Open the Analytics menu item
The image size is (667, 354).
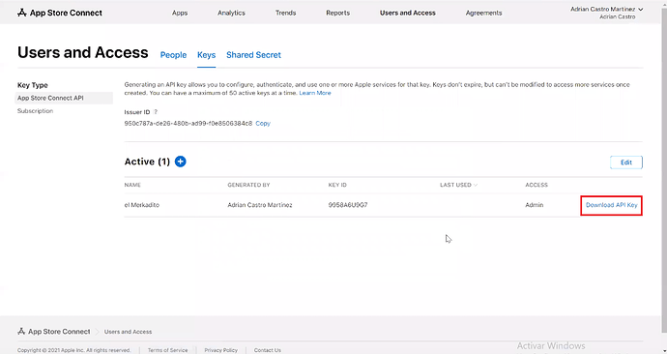point(231,13)
